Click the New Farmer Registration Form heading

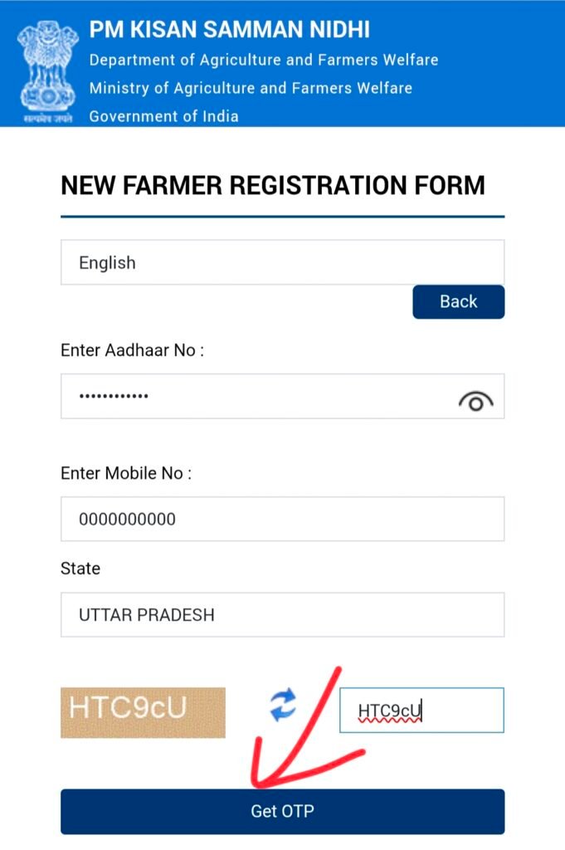[272, 185]
